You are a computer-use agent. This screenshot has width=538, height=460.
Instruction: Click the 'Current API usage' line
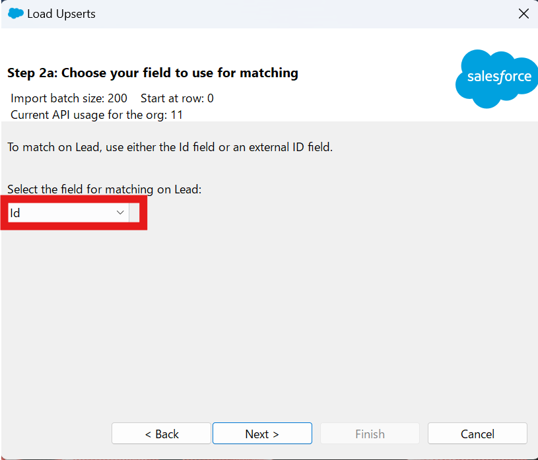97,114
